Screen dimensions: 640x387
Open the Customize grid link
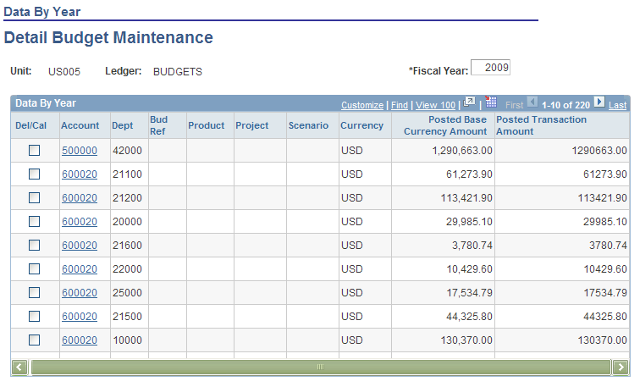click(362, 105)
